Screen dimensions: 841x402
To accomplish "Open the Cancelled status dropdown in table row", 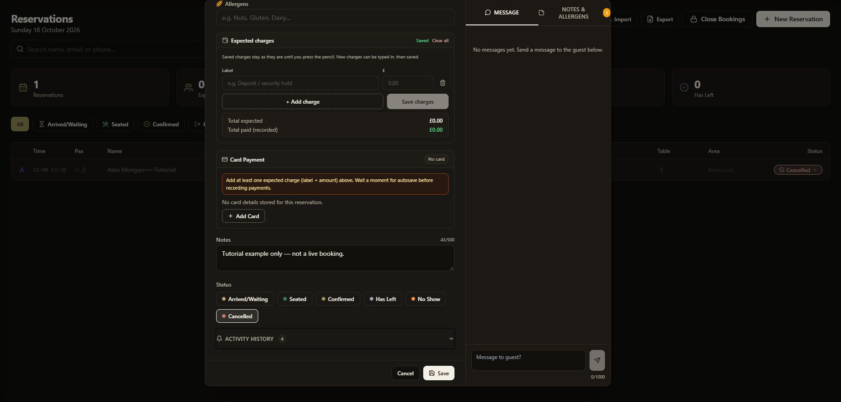I will [798, 170].
